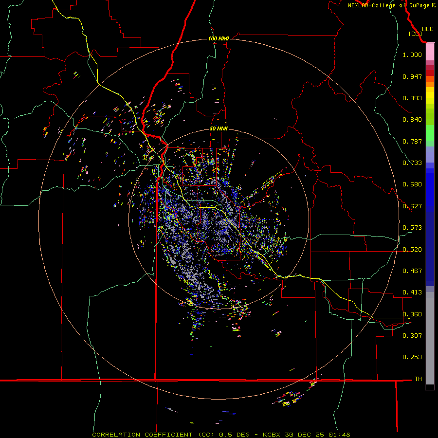Click the 0.627 scale value

412,206
